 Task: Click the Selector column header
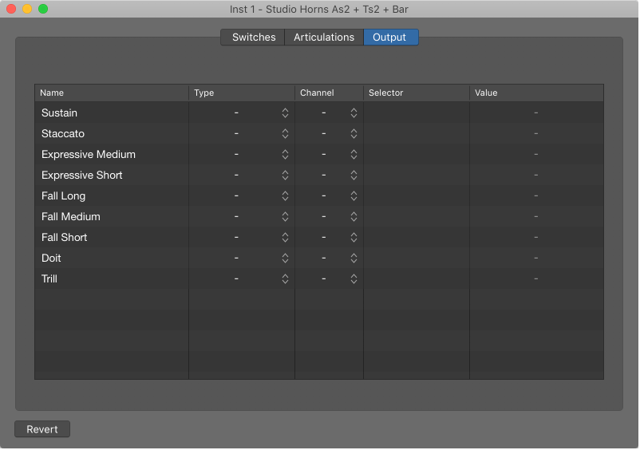417,93
